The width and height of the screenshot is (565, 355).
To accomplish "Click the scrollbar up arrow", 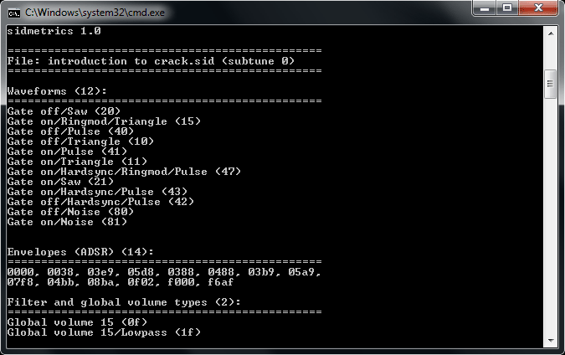I will (x=551, y=33).
